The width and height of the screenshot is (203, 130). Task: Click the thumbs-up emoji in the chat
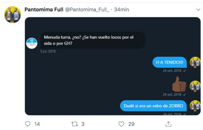tap(179, 84)
